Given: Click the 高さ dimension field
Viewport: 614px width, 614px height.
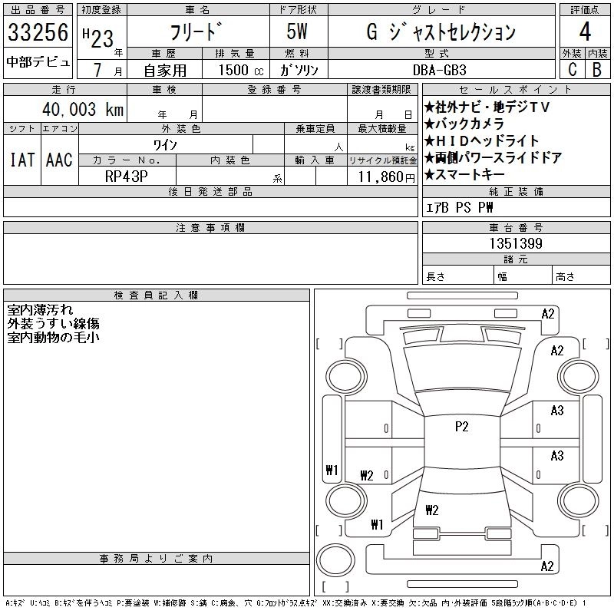Looking at the screenshot, I should (581, 276).
